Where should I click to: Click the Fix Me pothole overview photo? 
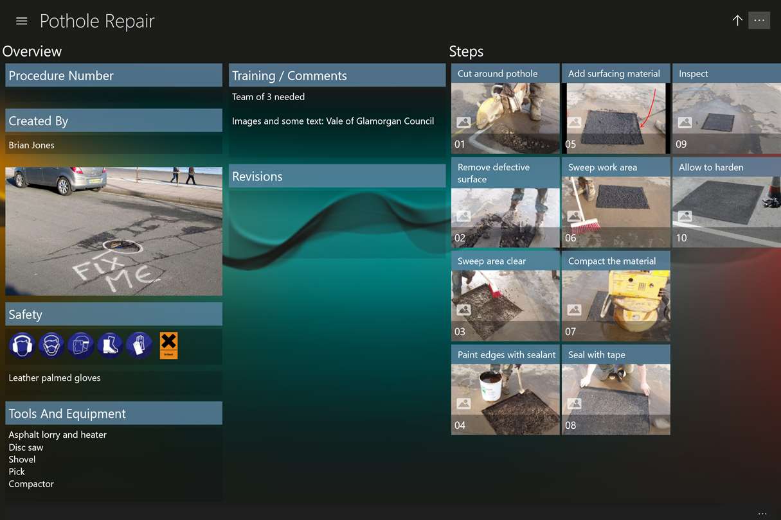click(114, 231)
